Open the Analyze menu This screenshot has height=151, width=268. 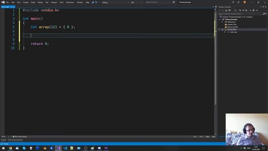pyautogui.click(x=54, y=3)
